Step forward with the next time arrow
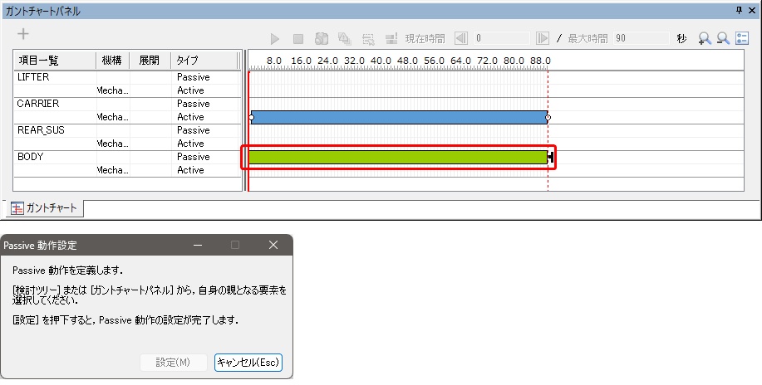This screenshot has height=385, width=762. 542,38
